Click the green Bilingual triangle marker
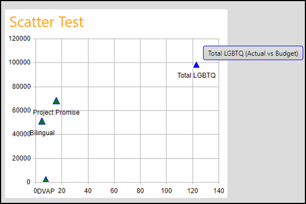The image size is (306, 204). [x=42, y=121]
